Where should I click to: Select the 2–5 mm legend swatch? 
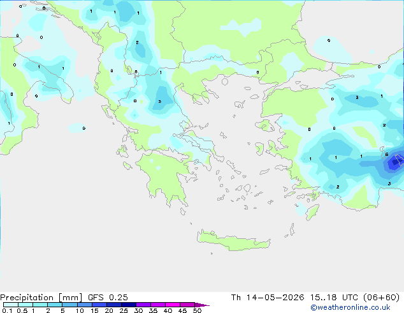click(x=55, y=305)
